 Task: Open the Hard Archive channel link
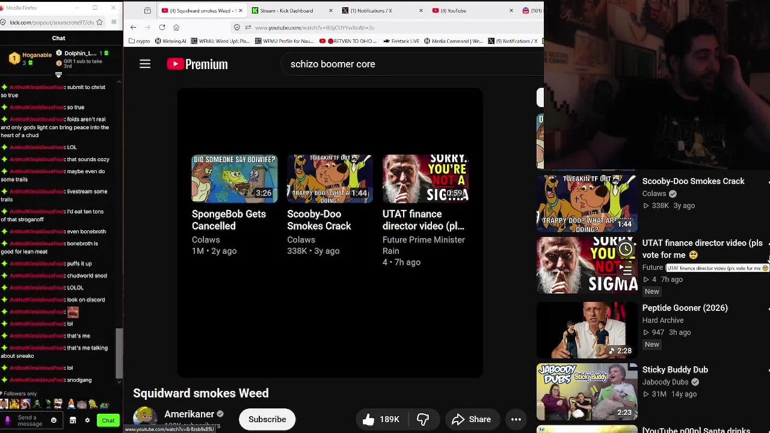[x=663, y=321]
